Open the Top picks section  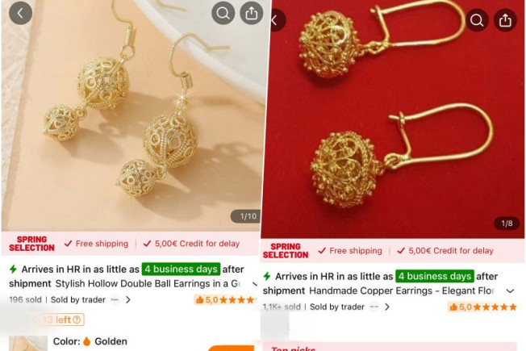[293, 349]
